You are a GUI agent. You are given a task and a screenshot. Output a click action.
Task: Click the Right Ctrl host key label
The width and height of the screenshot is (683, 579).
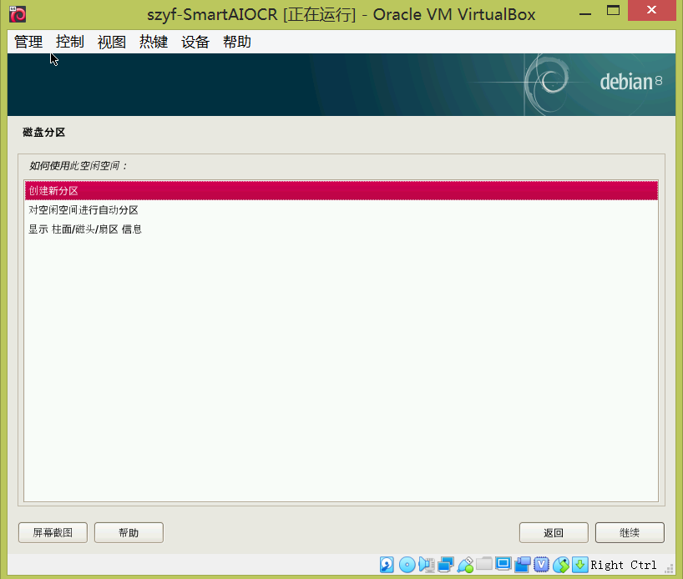pos(624,565)
